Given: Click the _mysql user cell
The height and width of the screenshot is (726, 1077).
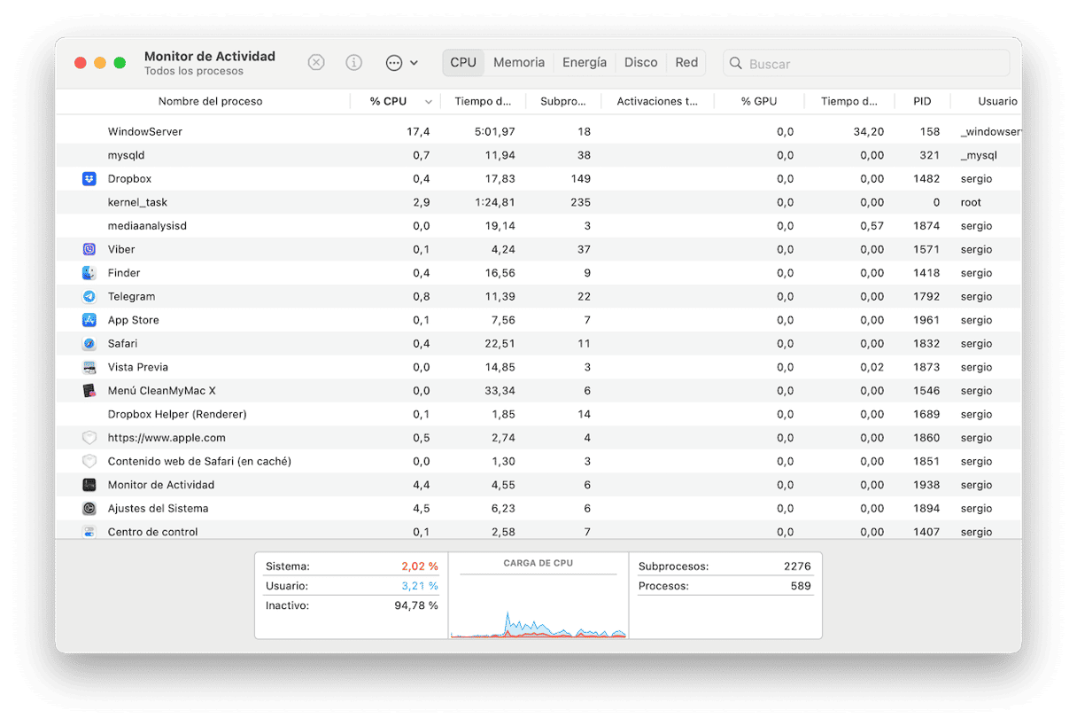Looking at the screenshot, I should coord(979,155).
